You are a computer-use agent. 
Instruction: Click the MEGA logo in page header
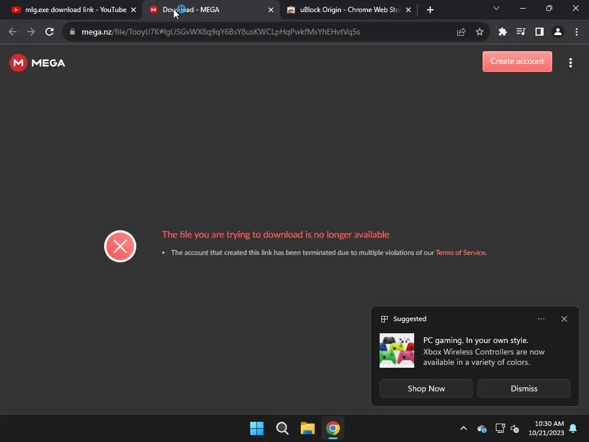point(37,63)
